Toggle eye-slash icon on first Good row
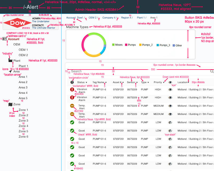Viewport: 214px width, 171px height. click(x=170, y=122)
